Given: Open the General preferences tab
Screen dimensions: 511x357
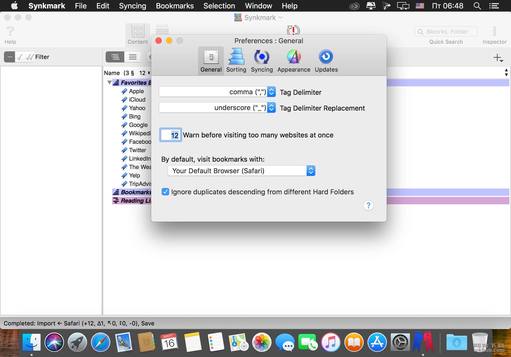Looking at the screenshot, I should click(211, 61).
